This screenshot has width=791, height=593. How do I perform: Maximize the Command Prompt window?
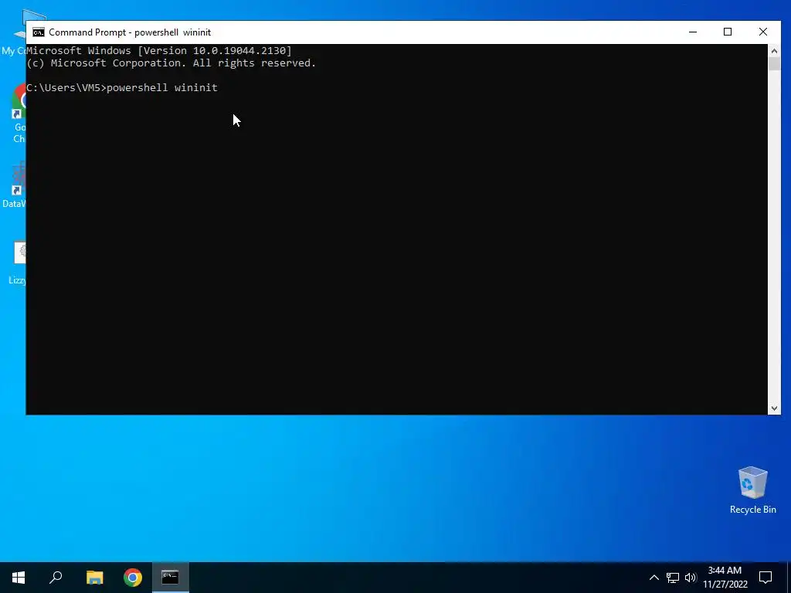point(728,32)
